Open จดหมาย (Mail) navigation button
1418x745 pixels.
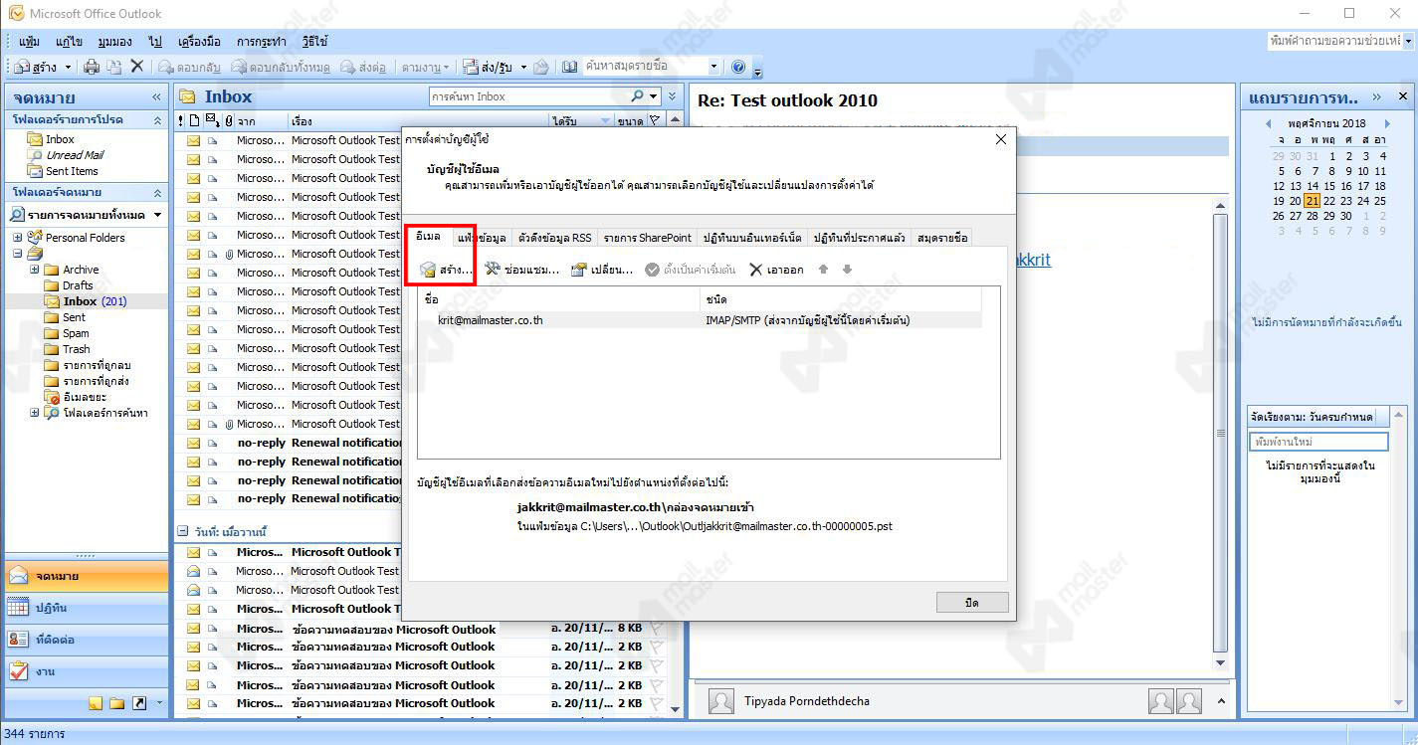pyautogui.click(x=87, y=576)
